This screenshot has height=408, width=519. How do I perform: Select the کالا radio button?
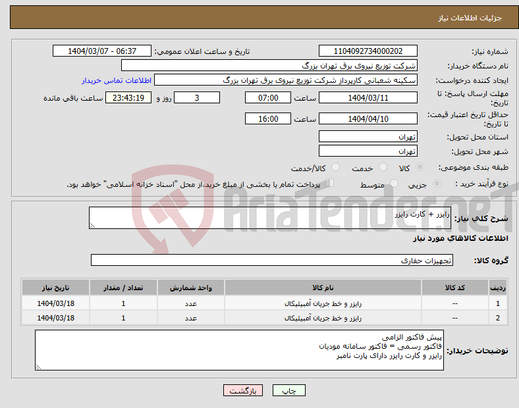click(x=420, y=167)
